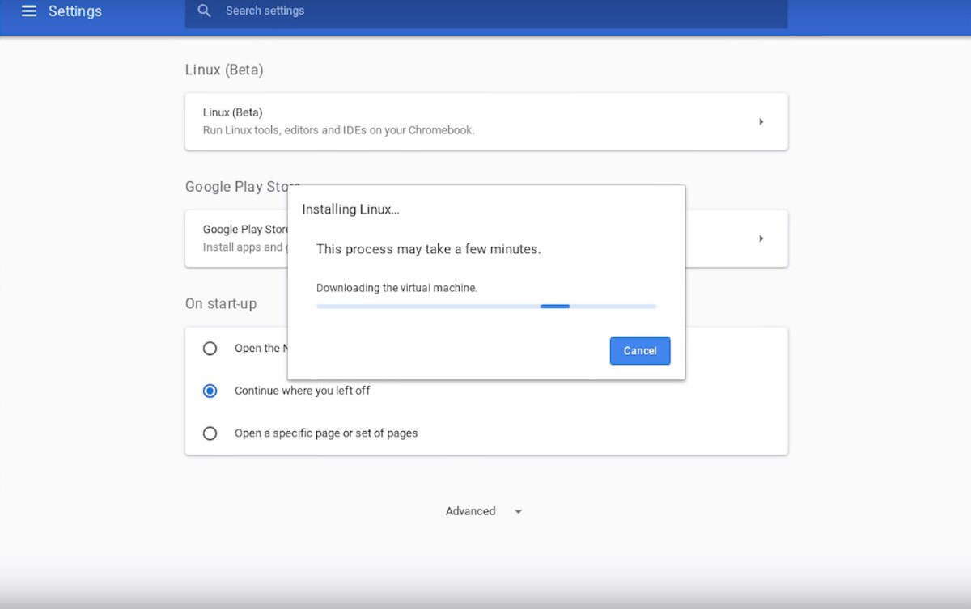Viewport: 971px width, 609px height.
Task: Select the "Continue where you left off" option
Action: [210, 391]
